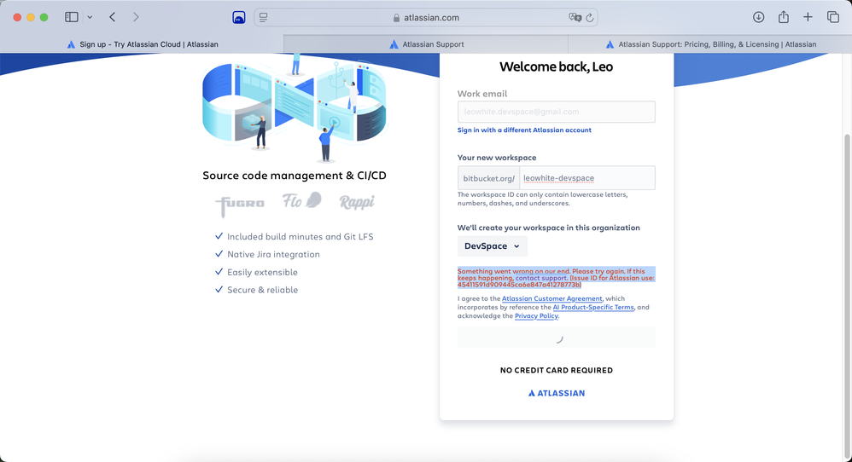Toggle the Safari sidebar button
The image size is (852, 462).
(x=71, y=17)
